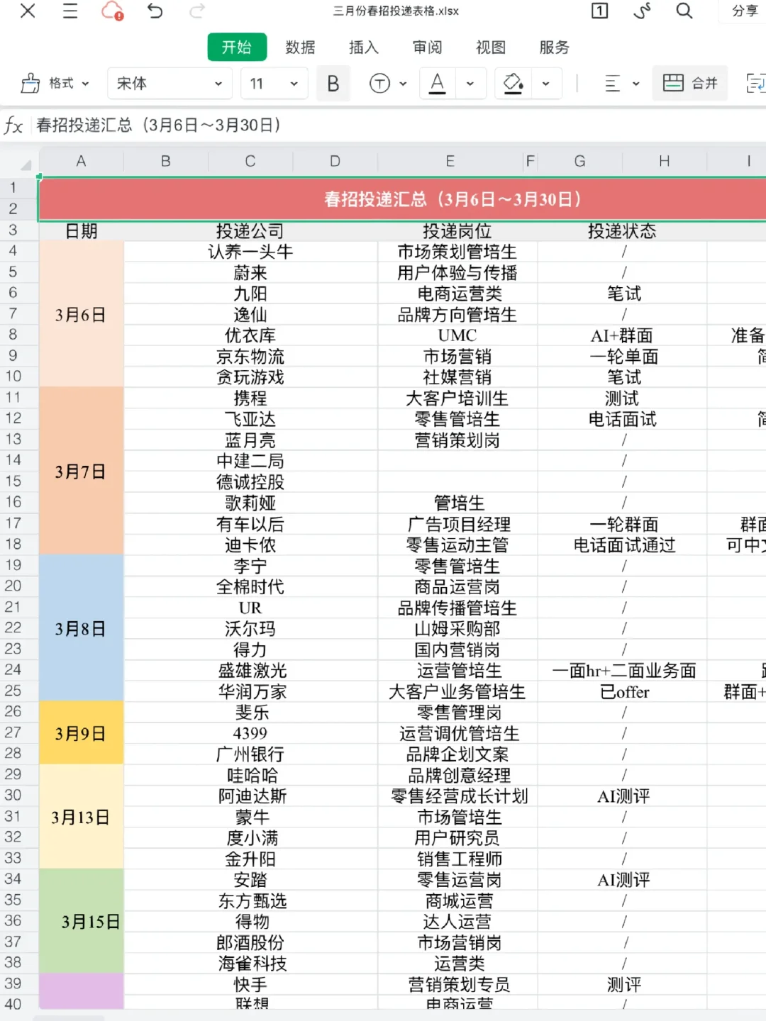Select the 投递公司 header cell
Screen dimensions: 766x1021
(x=250, y=231)
